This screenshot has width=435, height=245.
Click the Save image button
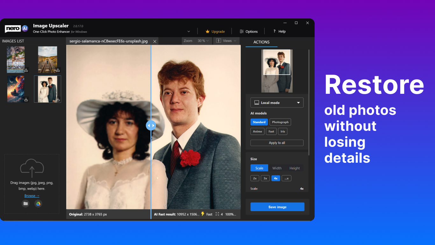click(277, 207)
